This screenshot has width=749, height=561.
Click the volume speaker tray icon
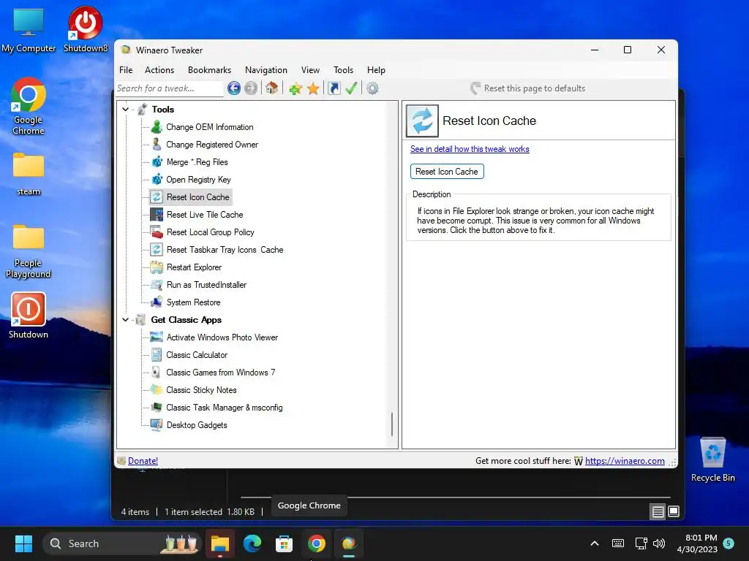(x=659, y=543)
